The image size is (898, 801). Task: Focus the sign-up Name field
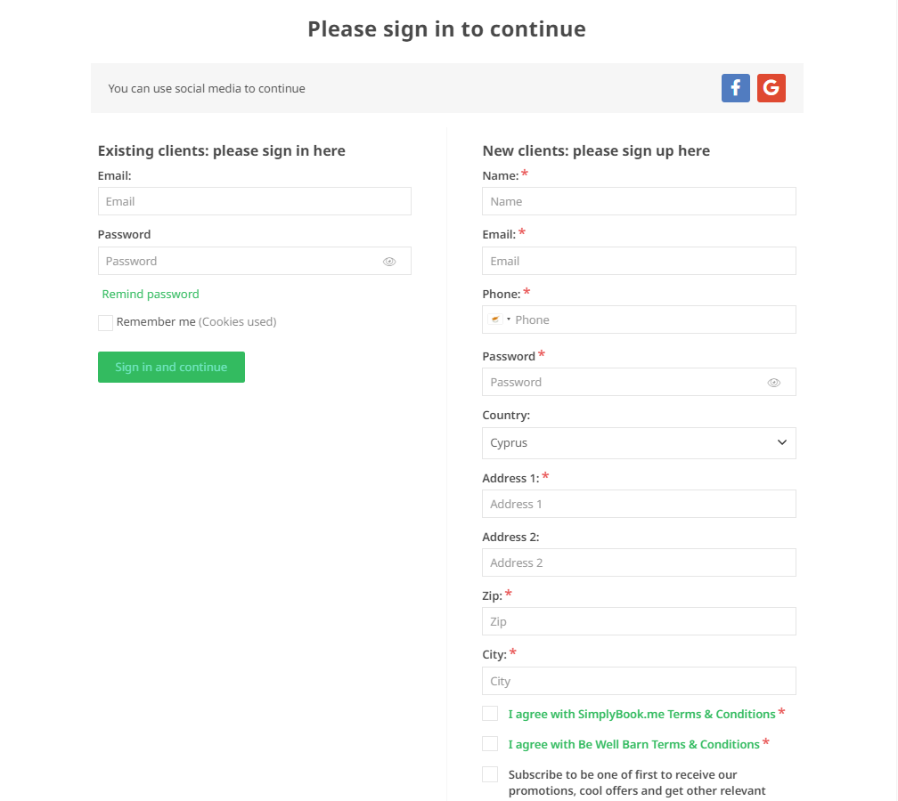tap(639, 201)
